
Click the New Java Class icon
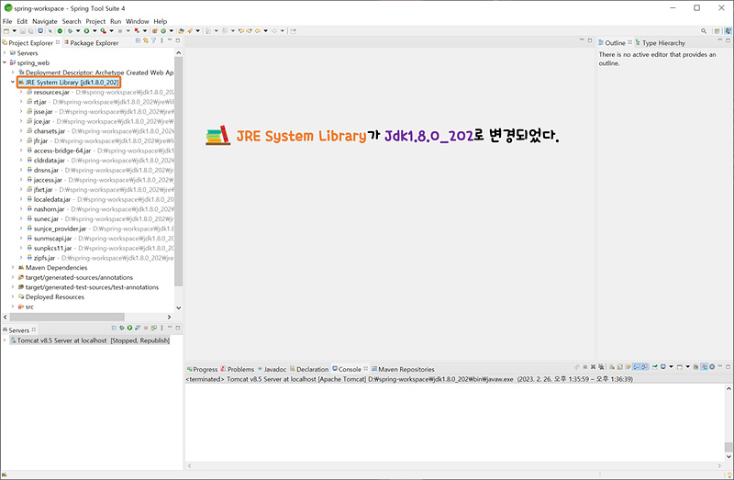click(x=163, y=31)
